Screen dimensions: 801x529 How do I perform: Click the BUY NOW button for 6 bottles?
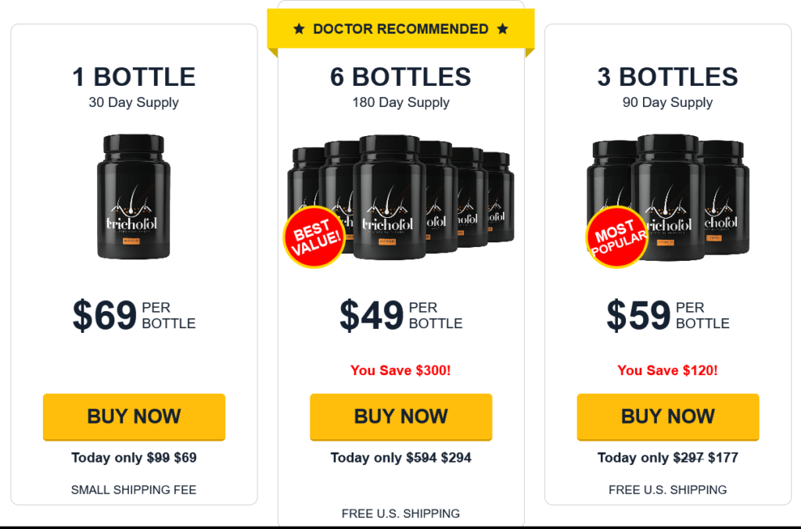tap(401, 416)
